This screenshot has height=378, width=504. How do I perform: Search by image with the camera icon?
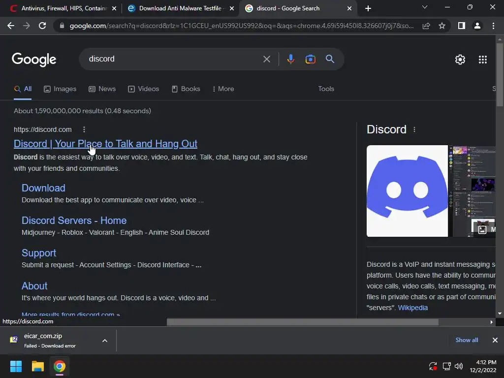point(310,59)
